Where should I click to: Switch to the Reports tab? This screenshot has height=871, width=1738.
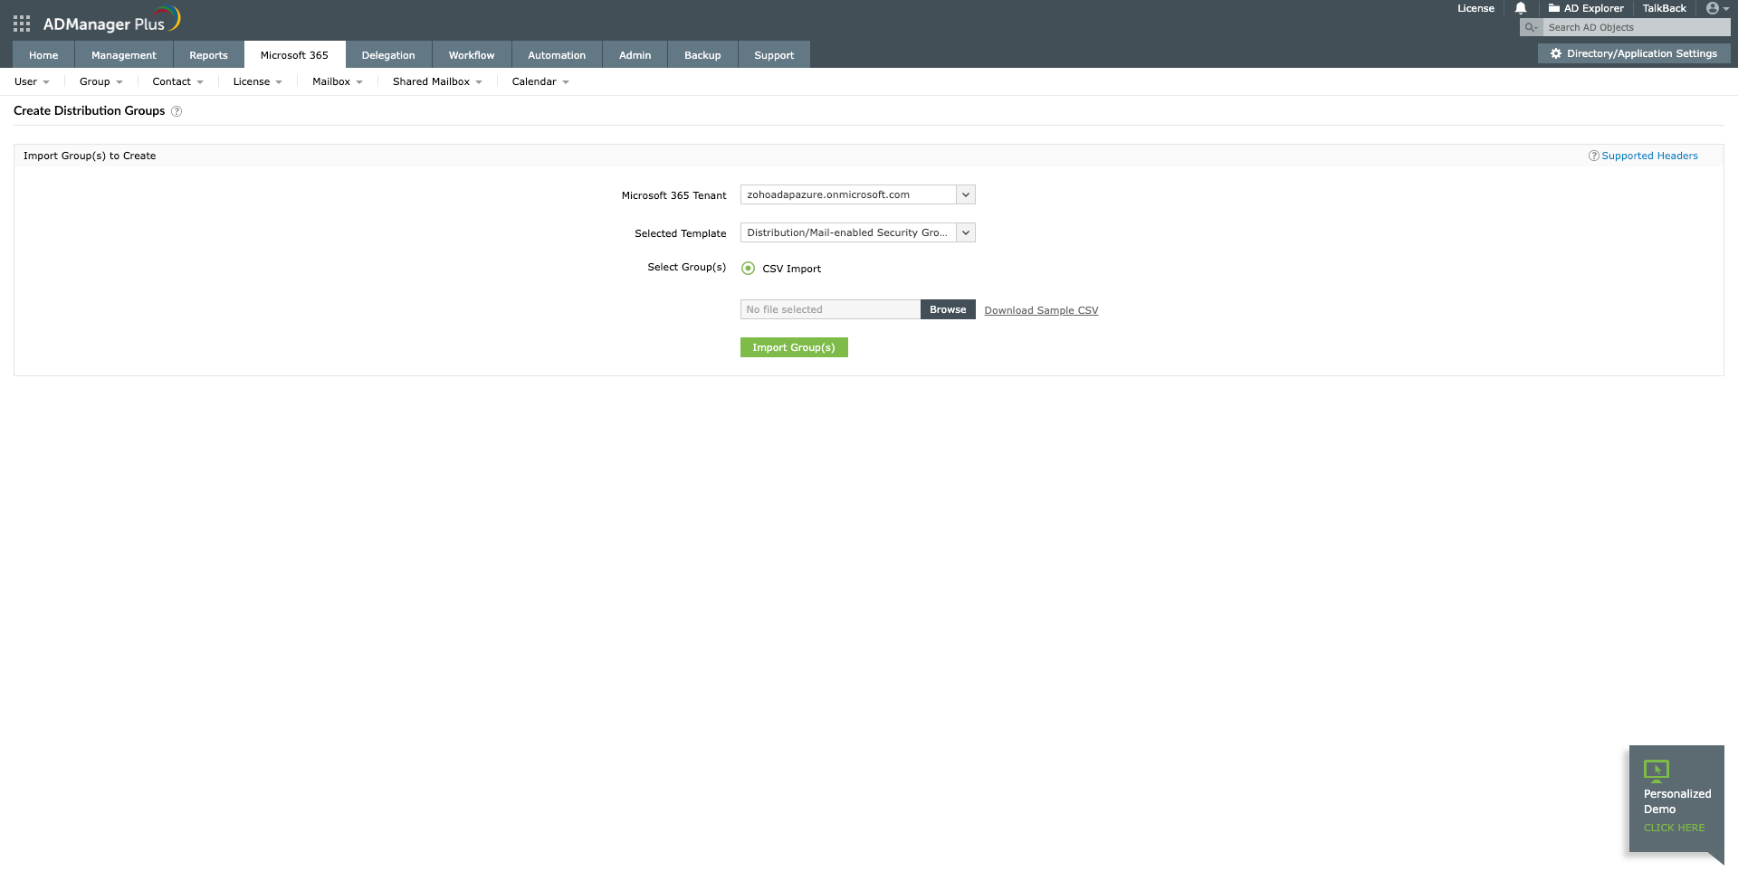[208, 55]
